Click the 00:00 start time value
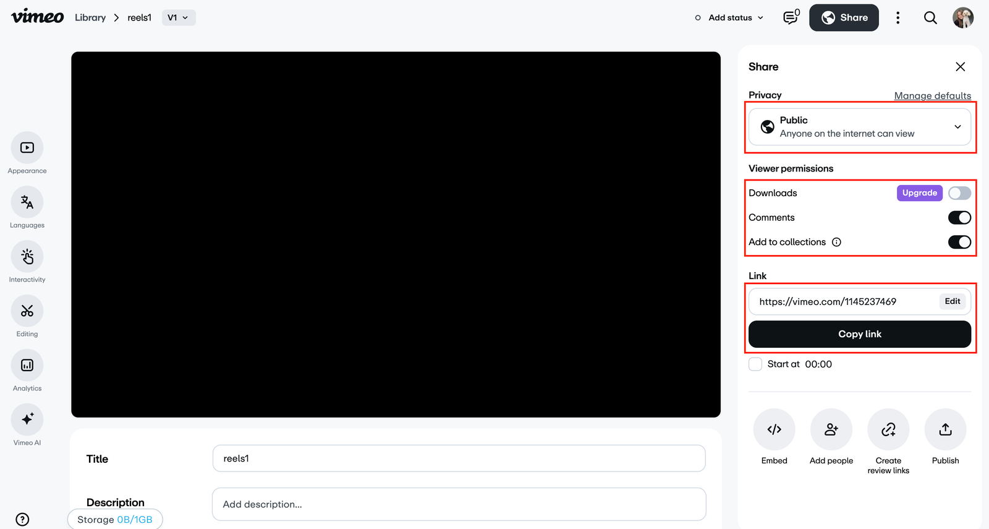This screenshot has width=989, height=529. pos(818,364)
